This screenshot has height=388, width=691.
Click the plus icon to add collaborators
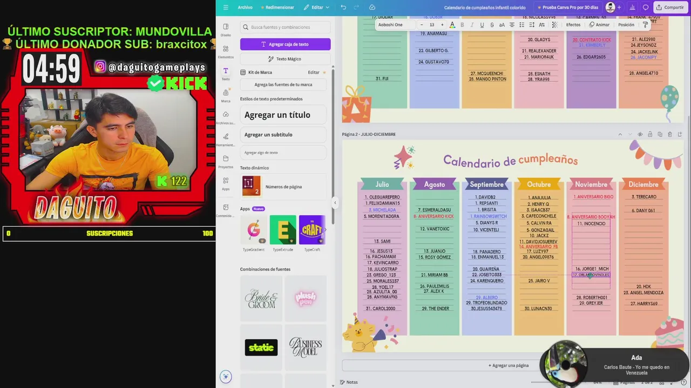click(619, 7)
